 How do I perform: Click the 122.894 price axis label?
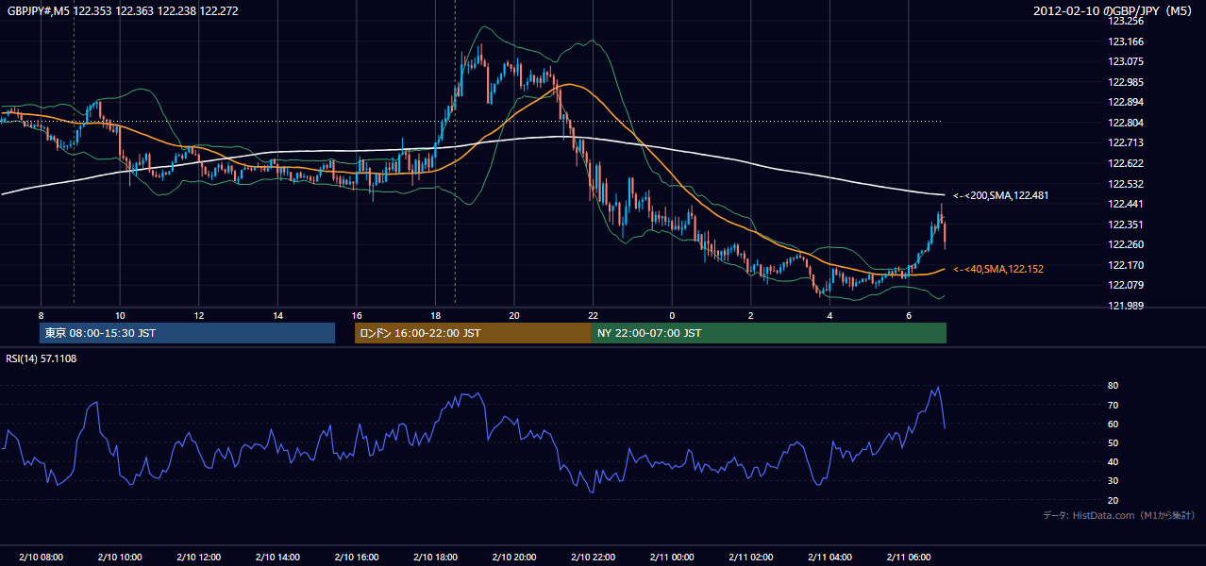click(x=1126, y=102)
